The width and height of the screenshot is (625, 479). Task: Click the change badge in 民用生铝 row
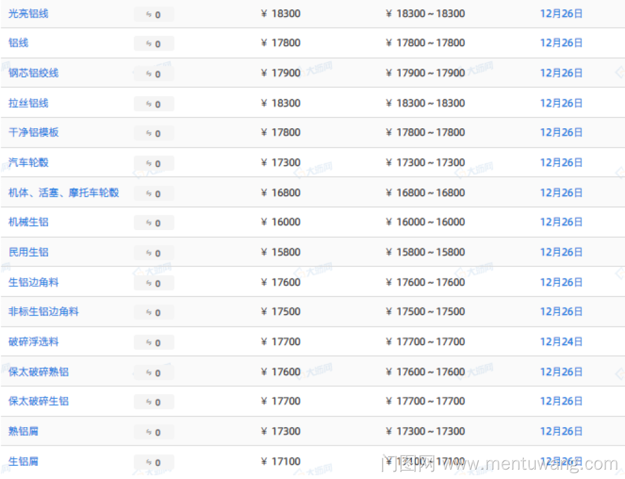[x=154, y=253]
